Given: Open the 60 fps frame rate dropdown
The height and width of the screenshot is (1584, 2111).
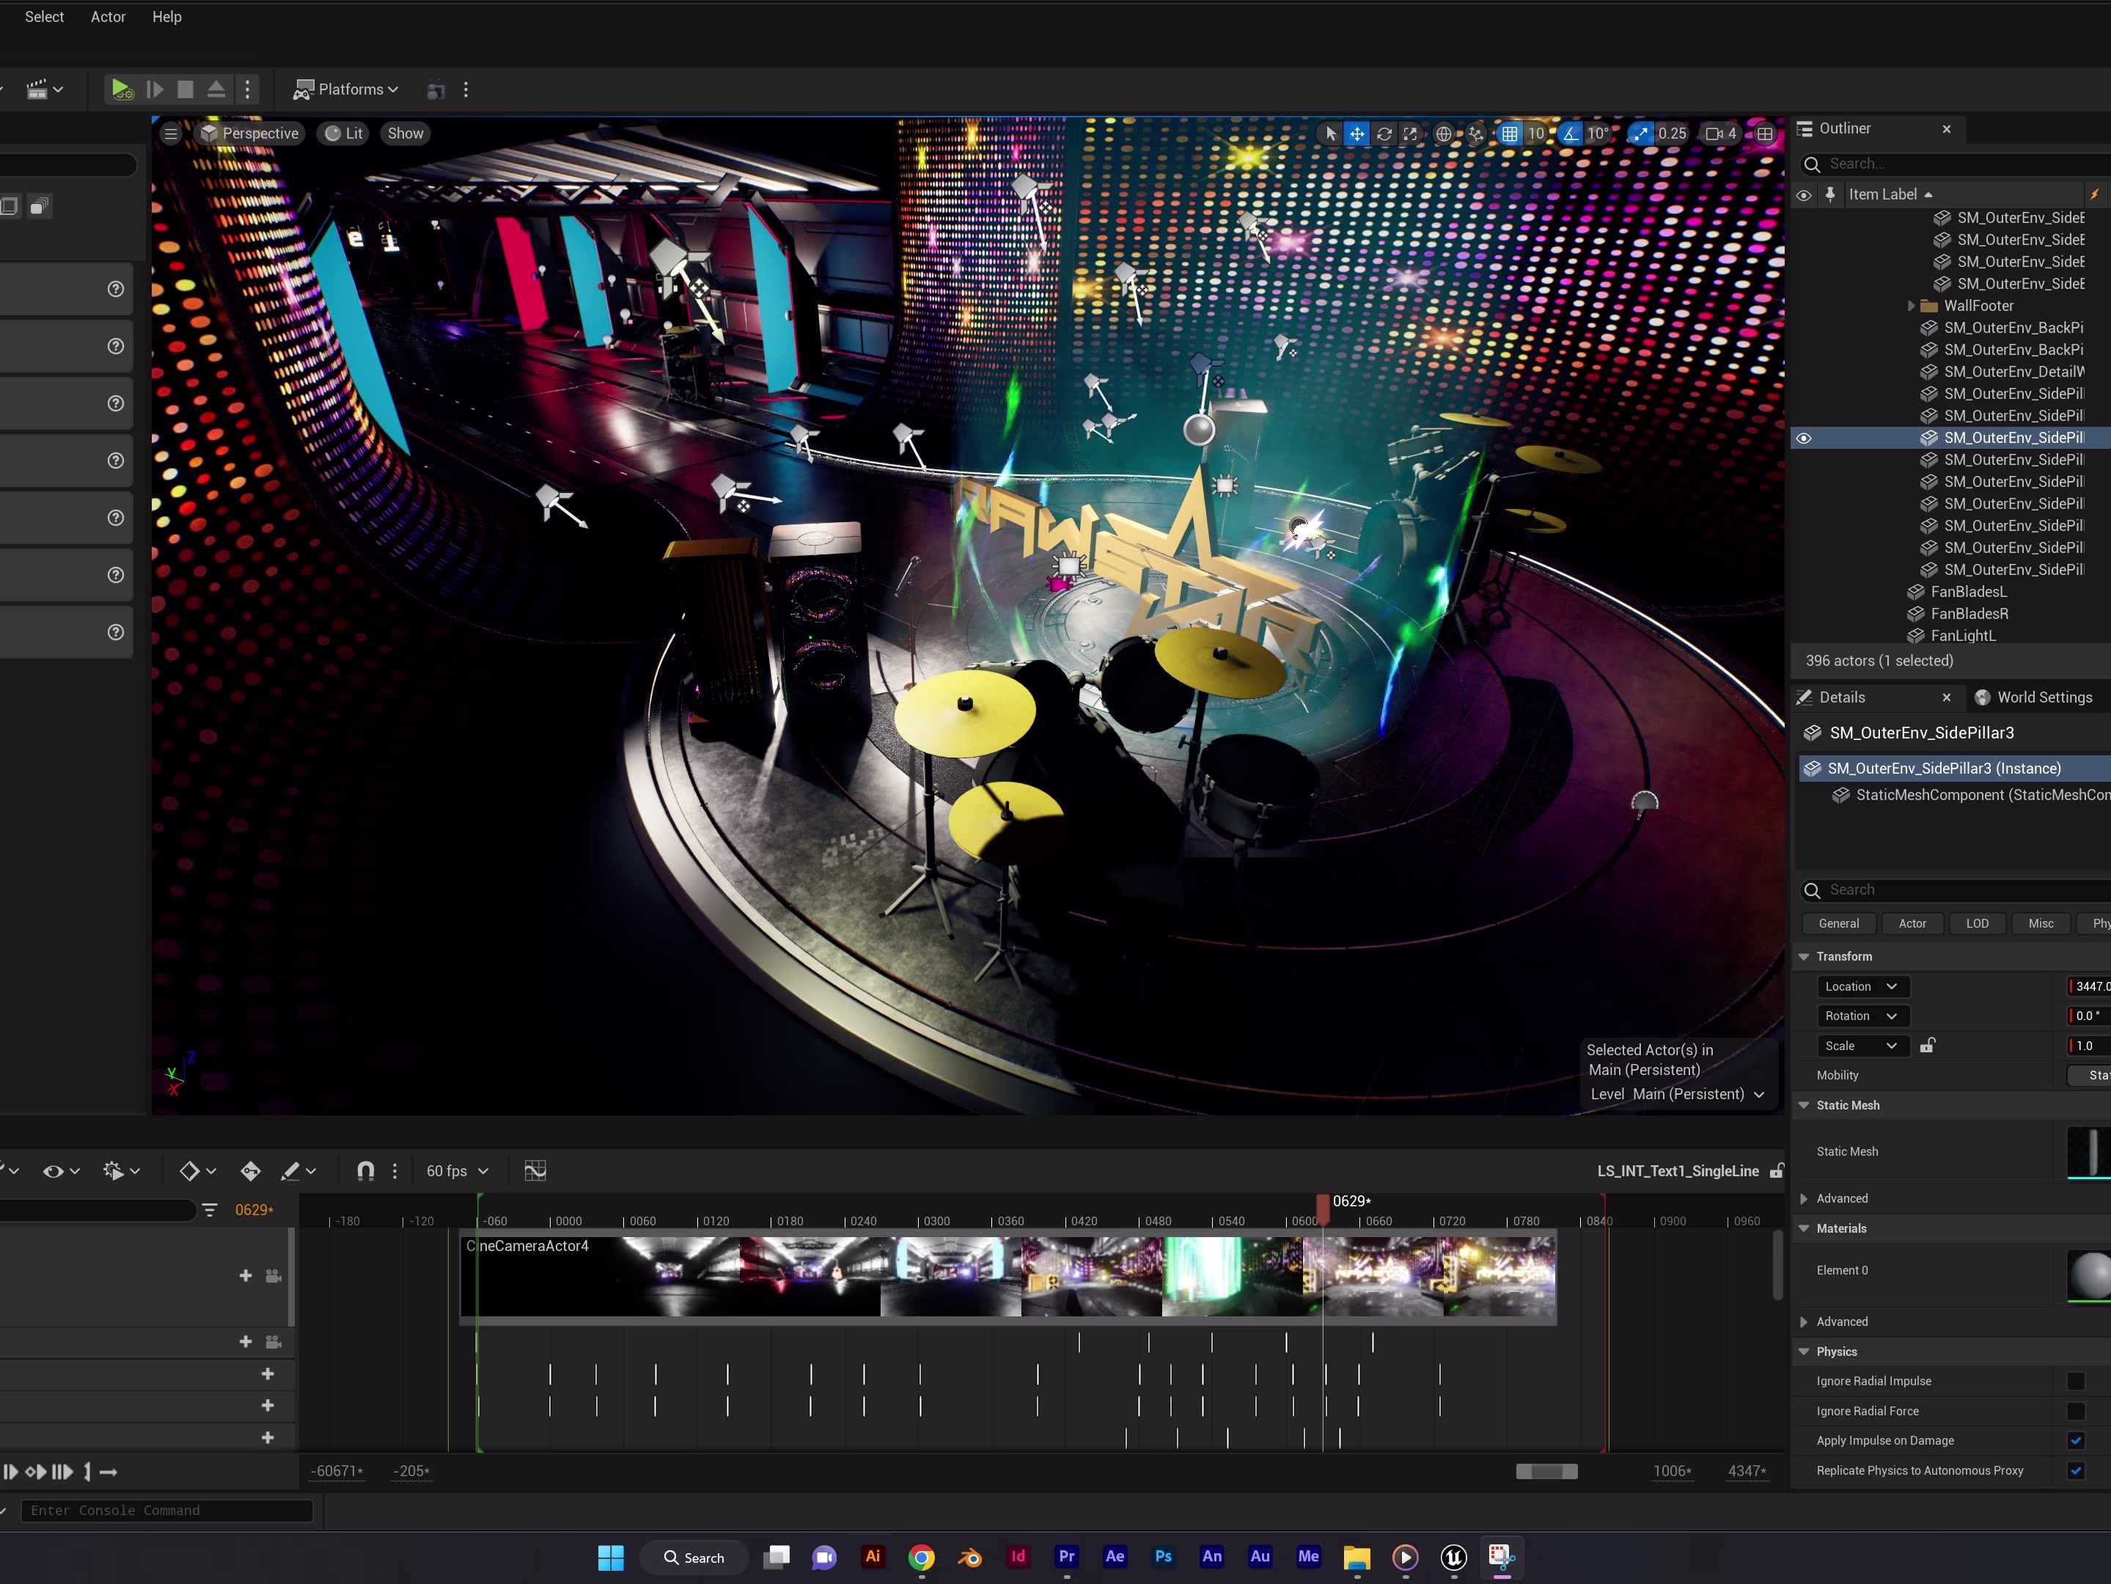Looking at the screenshot, I should pos(457,1171).
